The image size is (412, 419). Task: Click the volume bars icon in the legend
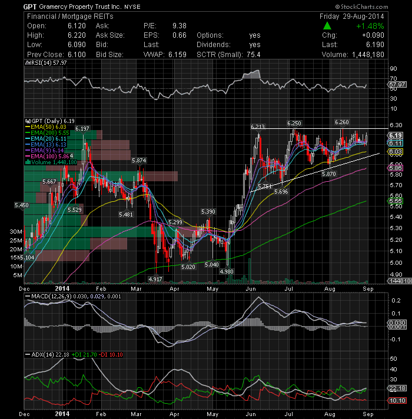(28, 162)
